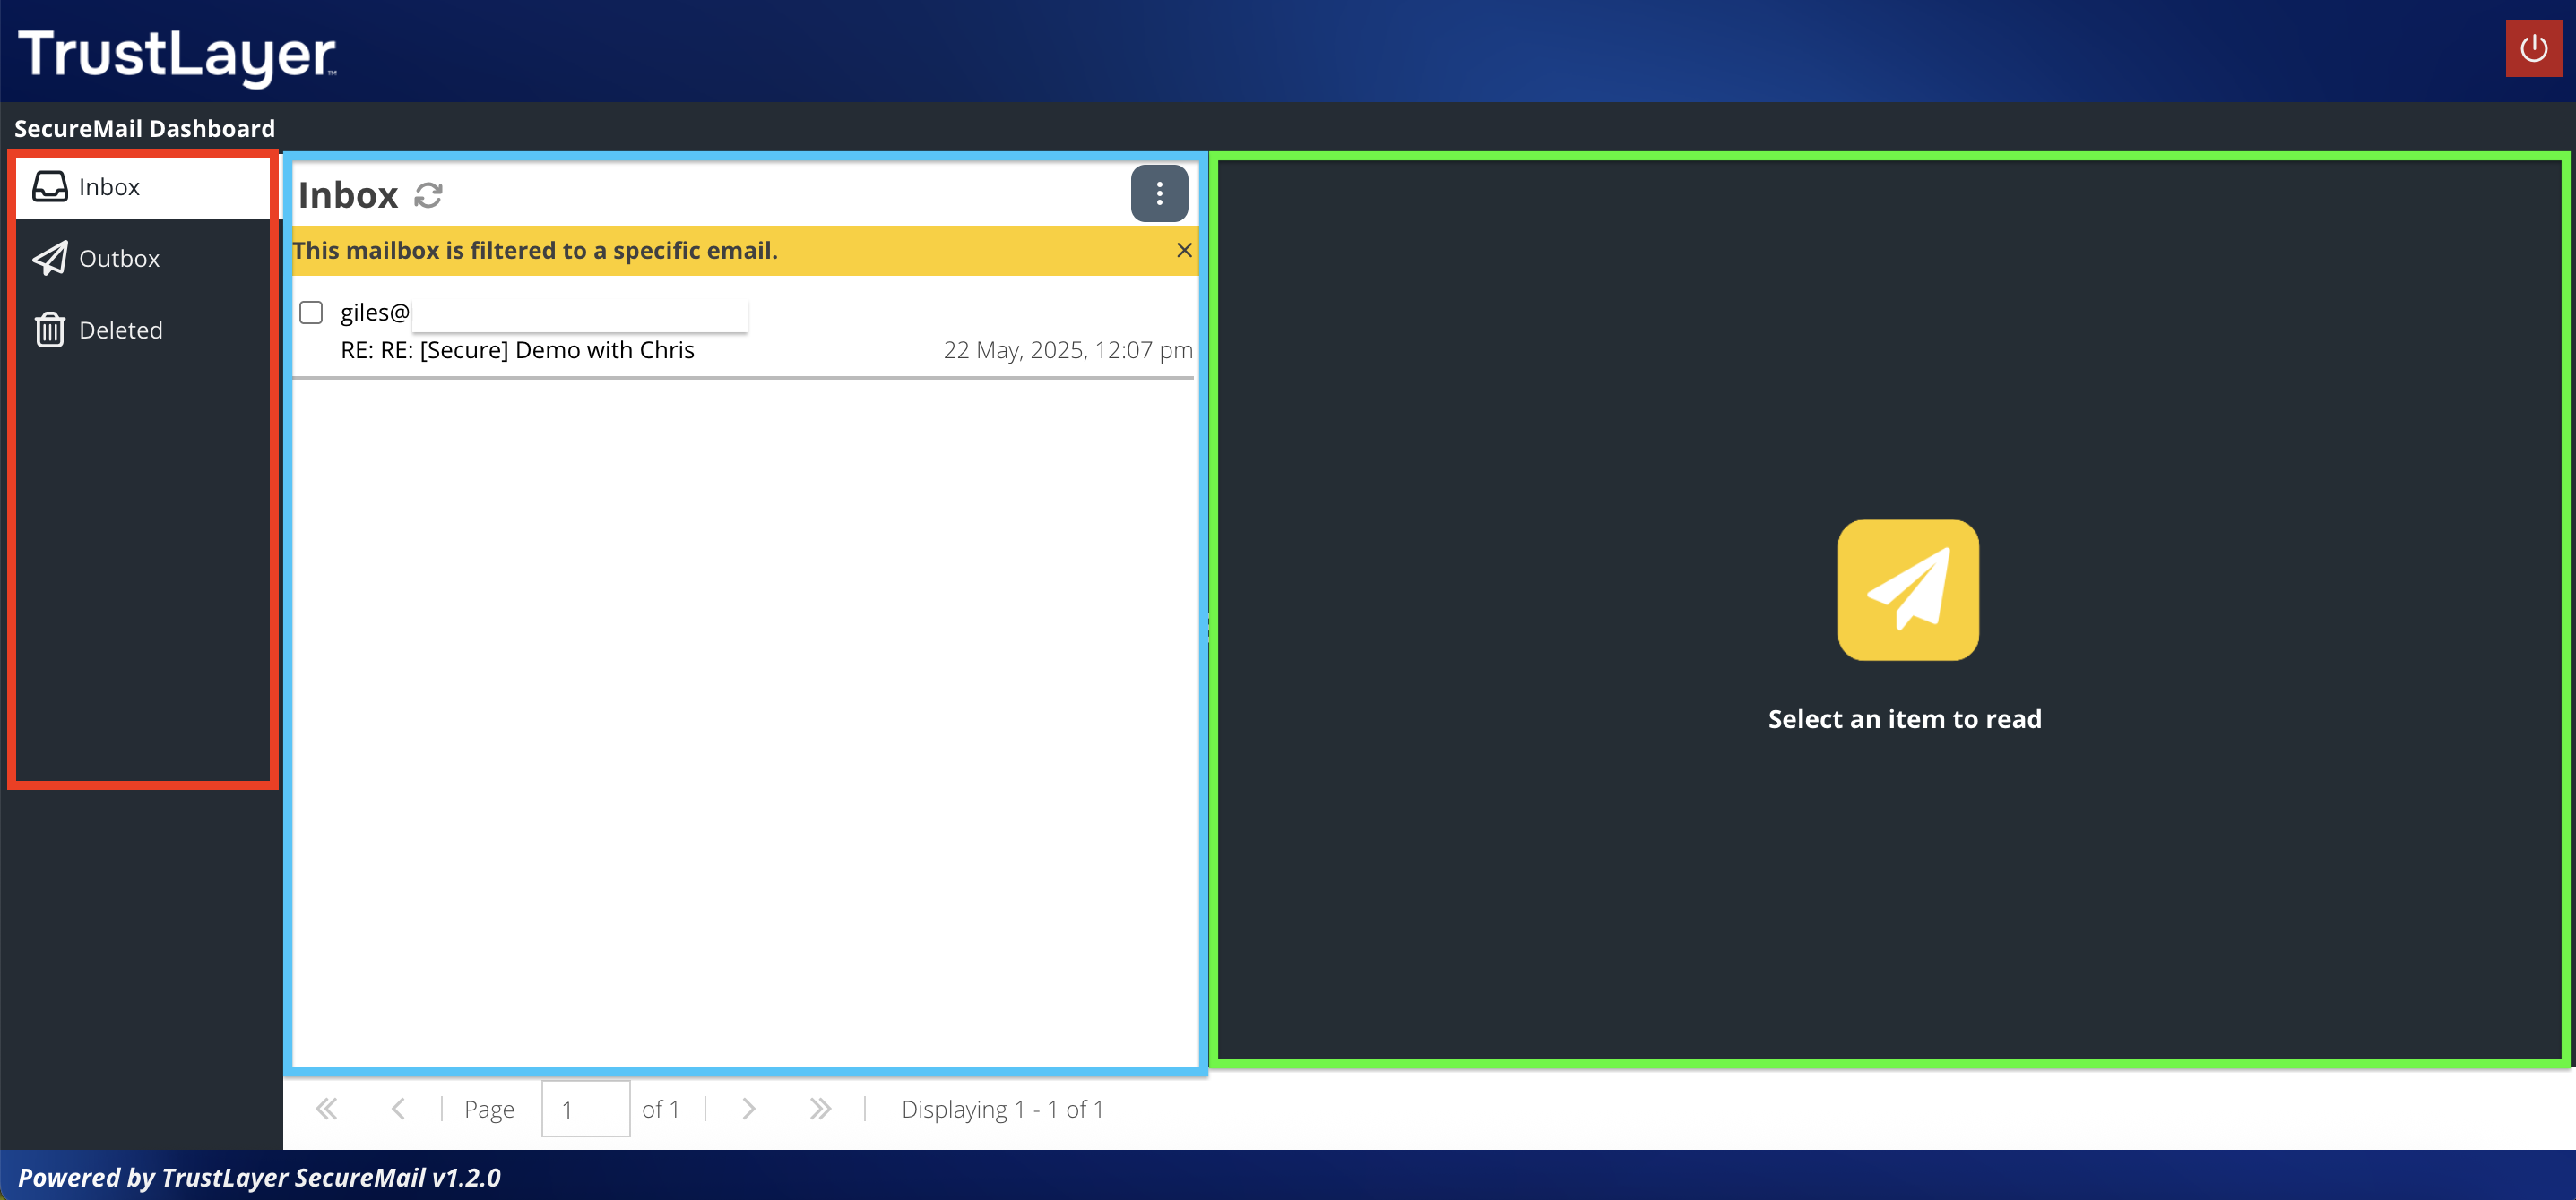Viewport: 2576px width, 1200px height.
Task: Click the Deleted trash can icon
Action: 50,330
